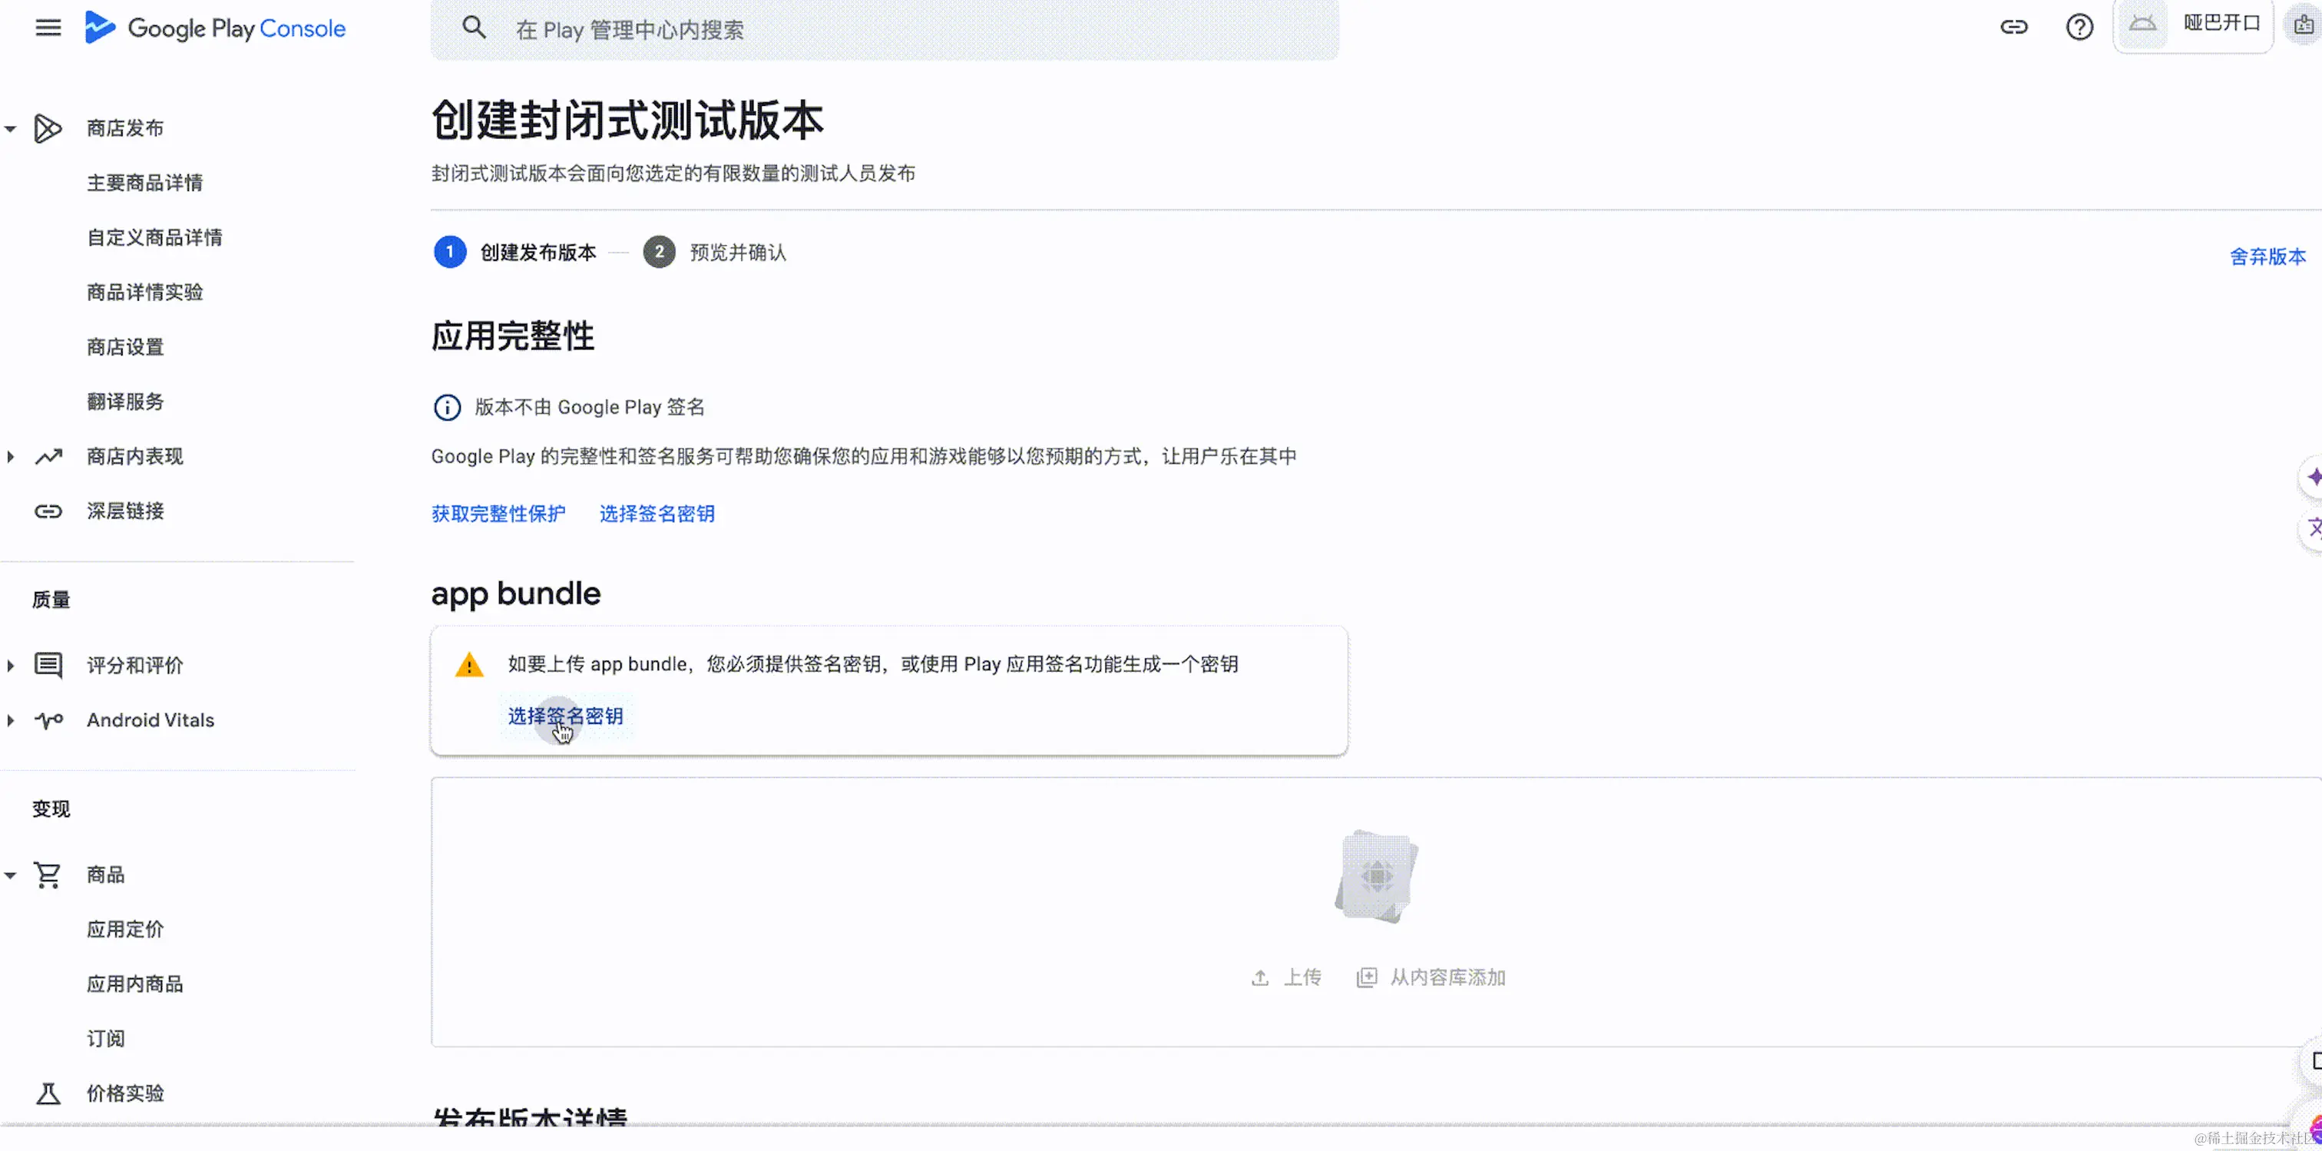Click the Add from library icon

point(1367,978)
